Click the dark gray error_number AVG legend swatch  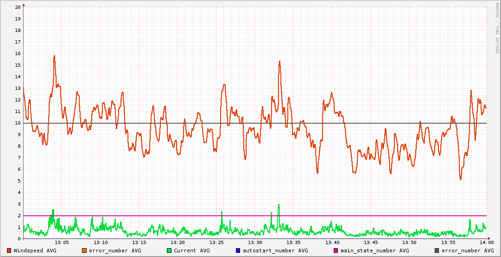(x=437, y=251)
